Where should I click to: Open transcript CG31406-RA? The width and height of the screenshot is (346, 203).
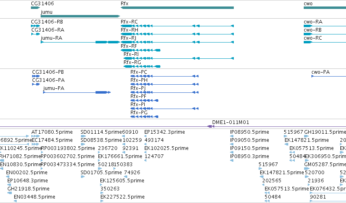(48, 30)
